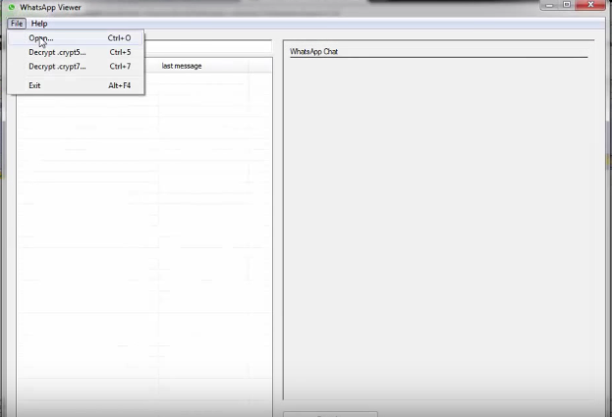Open the File menu

click(x=16, y=23)
